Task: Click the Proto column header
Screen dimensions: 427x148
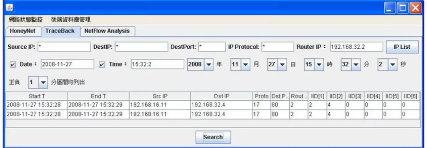Action: pyautogui.click(x=261, y=96)
